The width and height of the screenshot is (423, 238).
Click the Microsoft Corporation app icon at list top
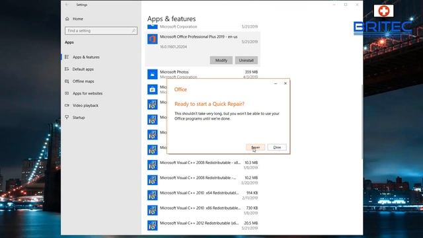[153, 26]
